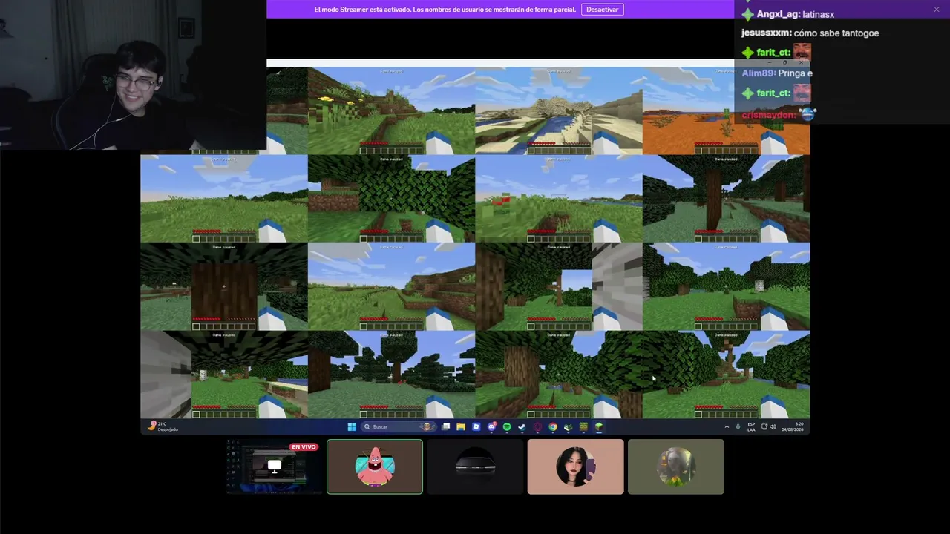This screenshot has width=950, height=534.
Task: Open the weather widget showing 21°C
Action: [163, 426]
